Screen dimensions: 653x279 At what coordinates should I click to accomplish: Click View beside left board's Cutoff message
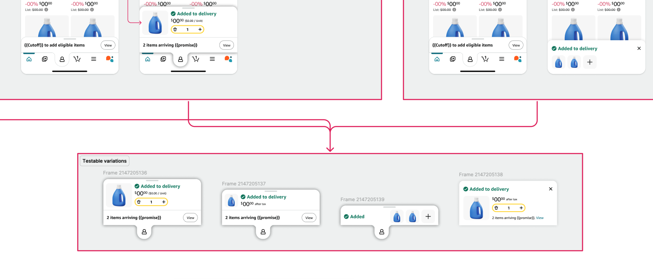pyautogui.click(x=108, y=45)
